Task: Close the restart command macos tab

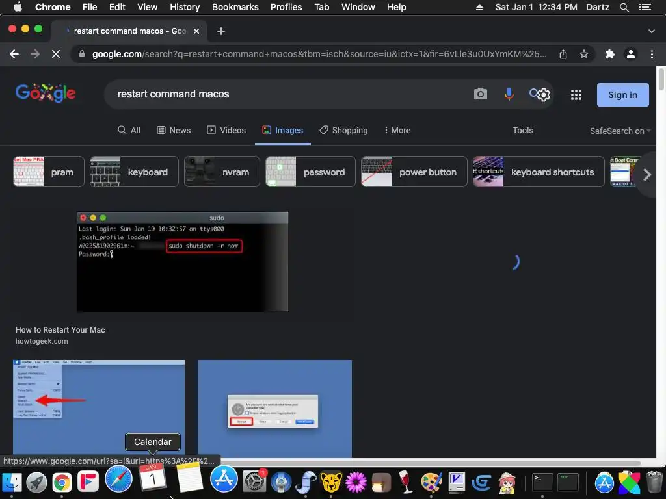Action: click(x=196, y=31)
